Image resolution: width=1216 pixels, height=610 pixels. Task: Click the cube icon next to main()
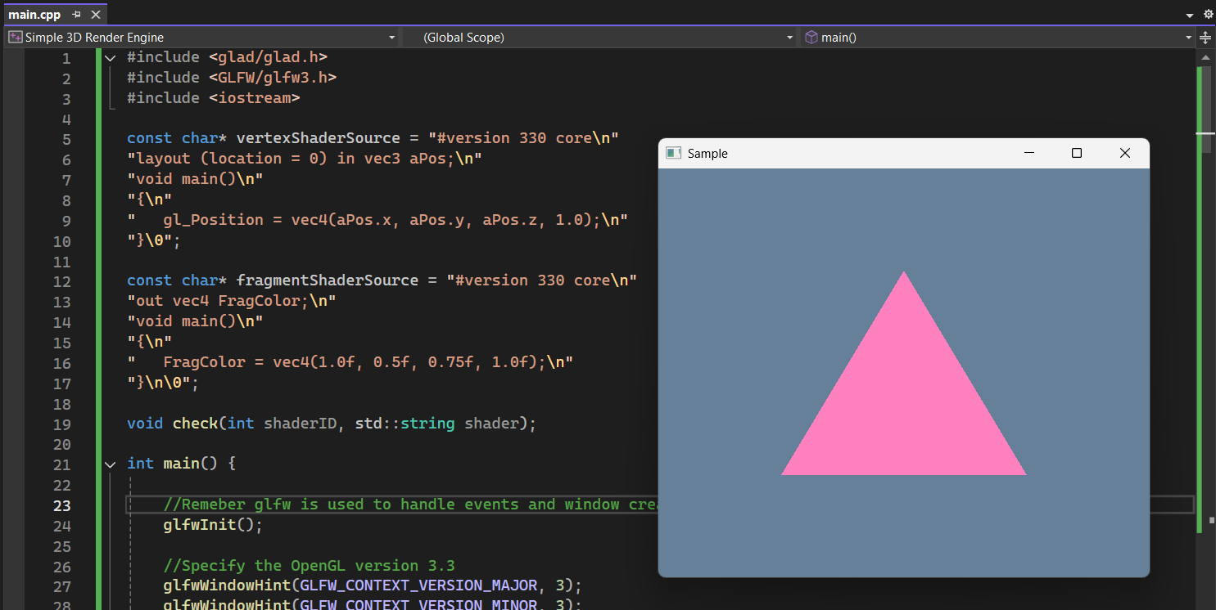811,37
